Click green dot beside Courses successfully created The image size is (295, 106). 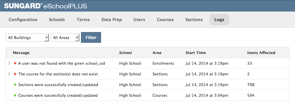(x=15, y=96)
